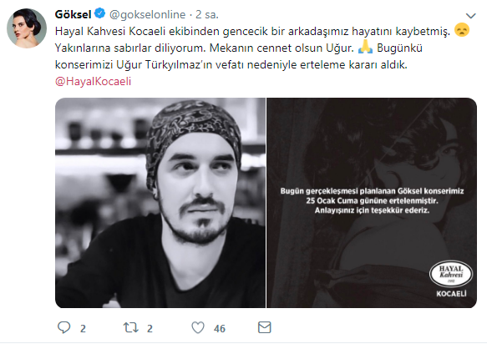
Task: Click the like count 46
Action: click(219, 328)
